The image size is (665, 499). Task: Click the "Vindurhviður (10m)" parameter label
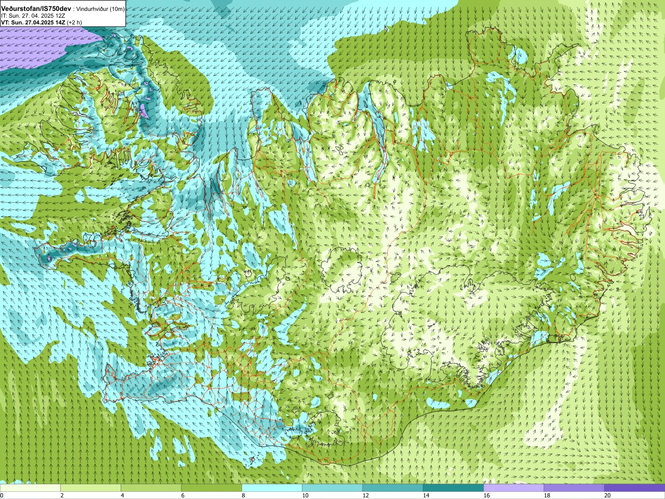101,9
